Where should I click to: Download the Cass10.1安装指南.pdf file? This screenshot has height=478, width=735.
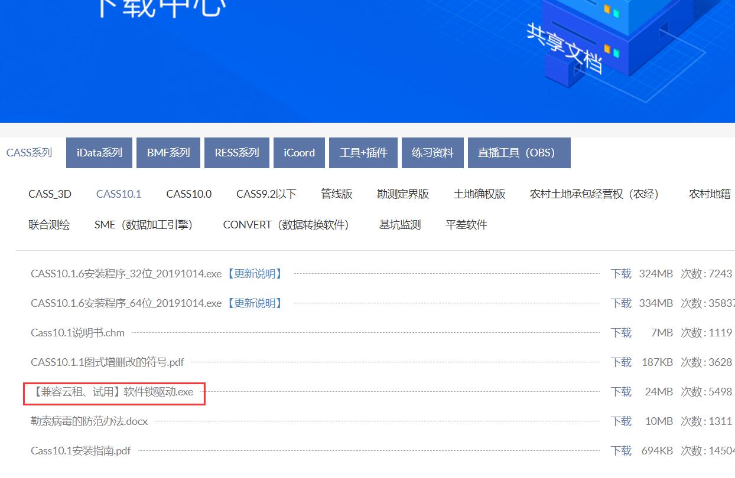point(621,451)
